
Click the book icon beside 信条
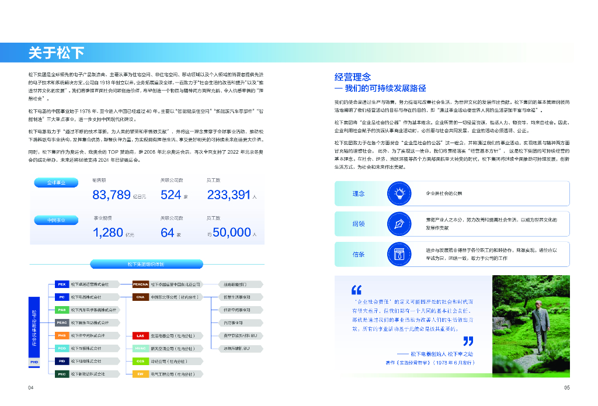point(399,254)
